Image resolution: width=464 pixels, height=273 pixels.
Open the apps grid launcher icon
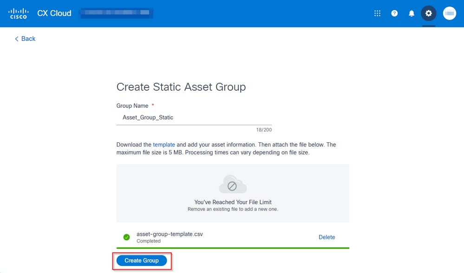pos(377,13)
